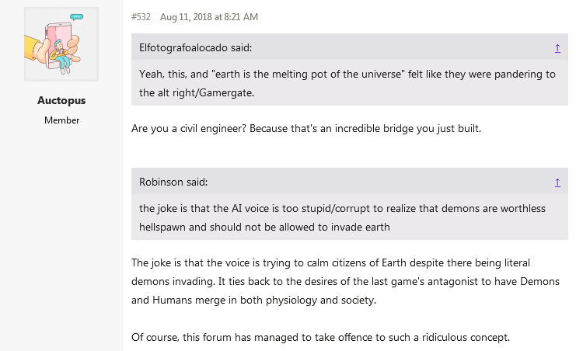Click the civil engineer reply sentence
576x351 pixels.
(x=306, y=128)
